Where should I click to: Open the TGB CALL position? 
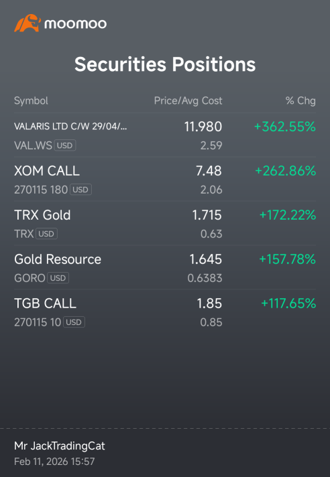tap(165, 312)
